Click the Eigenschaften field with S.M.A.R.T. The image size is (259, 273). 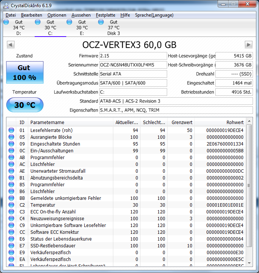pyautogui.click(x=176, y=110)
